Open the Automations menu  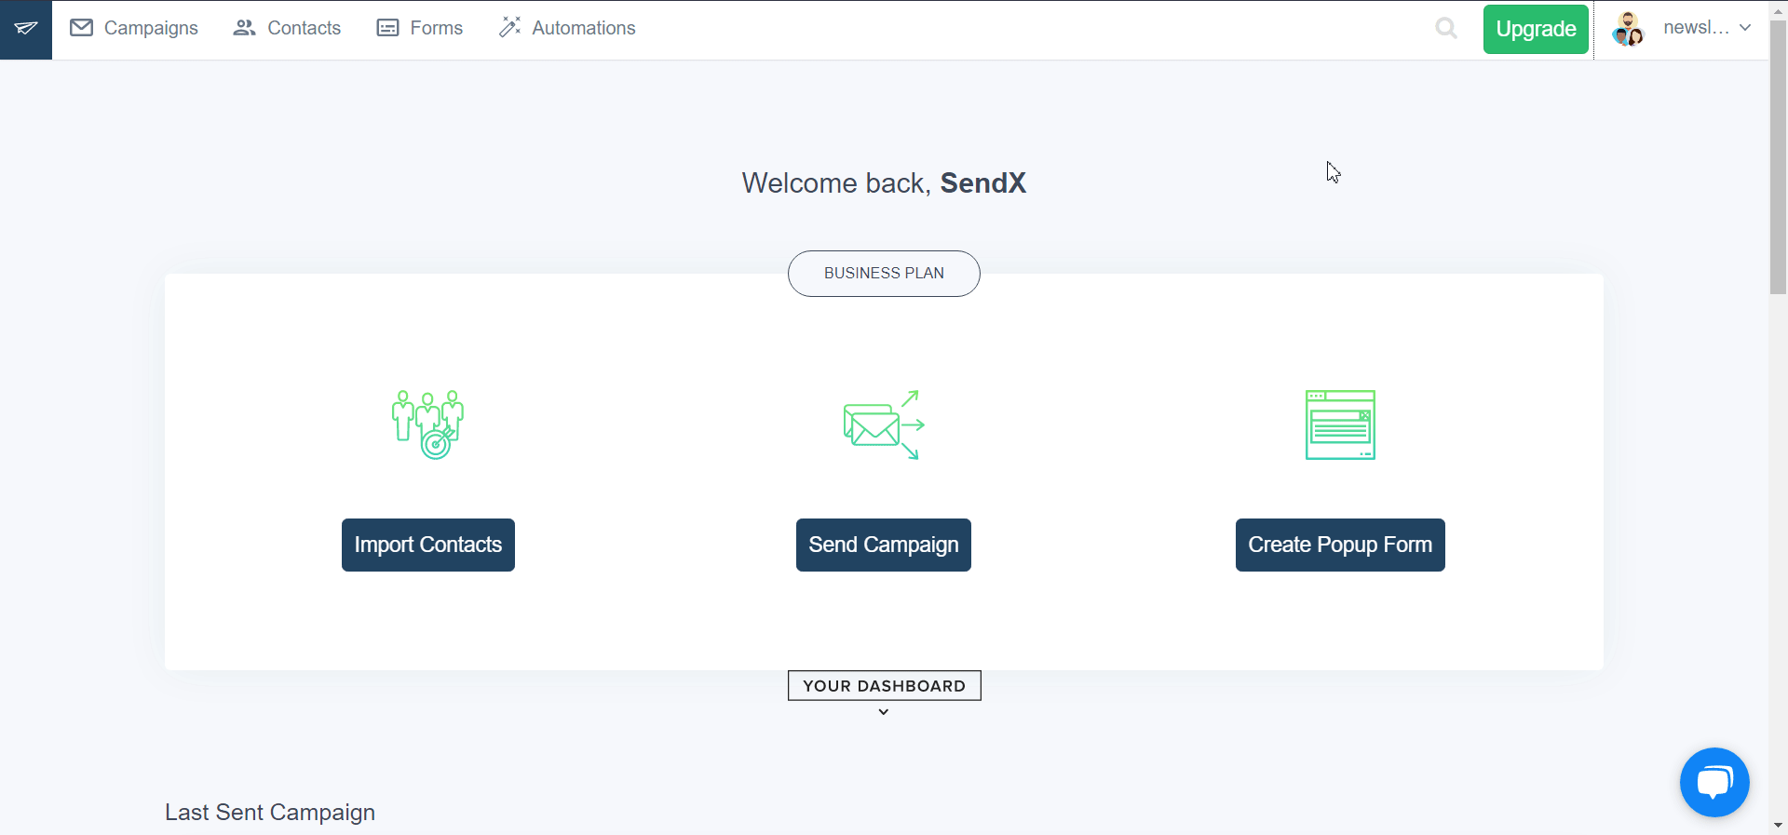click(x=567, y=28)
